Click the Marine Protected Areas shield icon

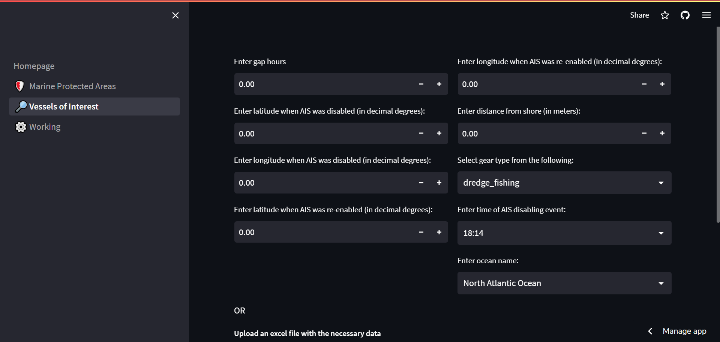point(20,86)
